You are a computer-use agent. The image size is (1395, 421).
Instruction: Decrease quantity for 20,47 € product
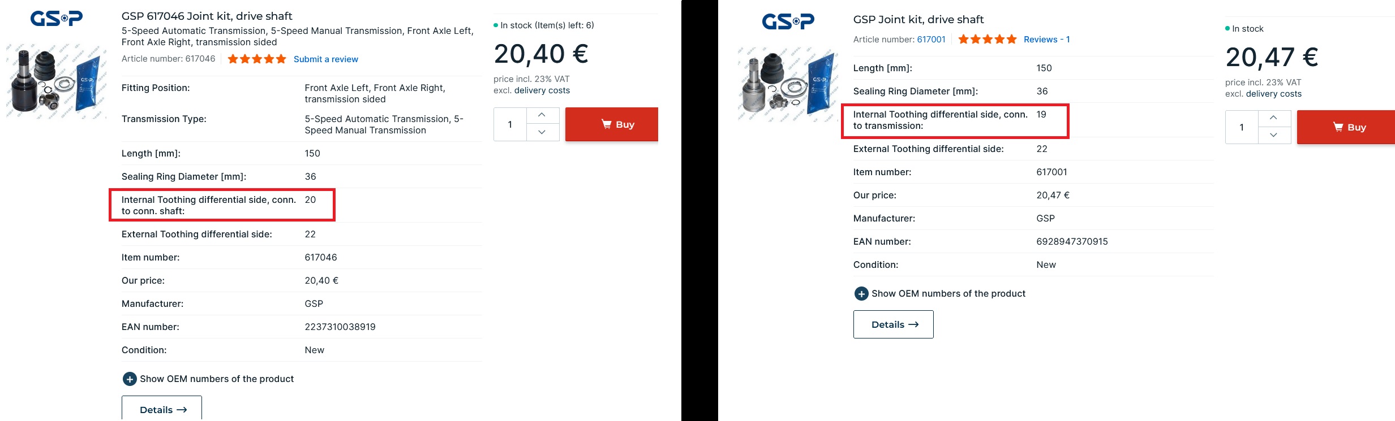[x=1274, y=135]
